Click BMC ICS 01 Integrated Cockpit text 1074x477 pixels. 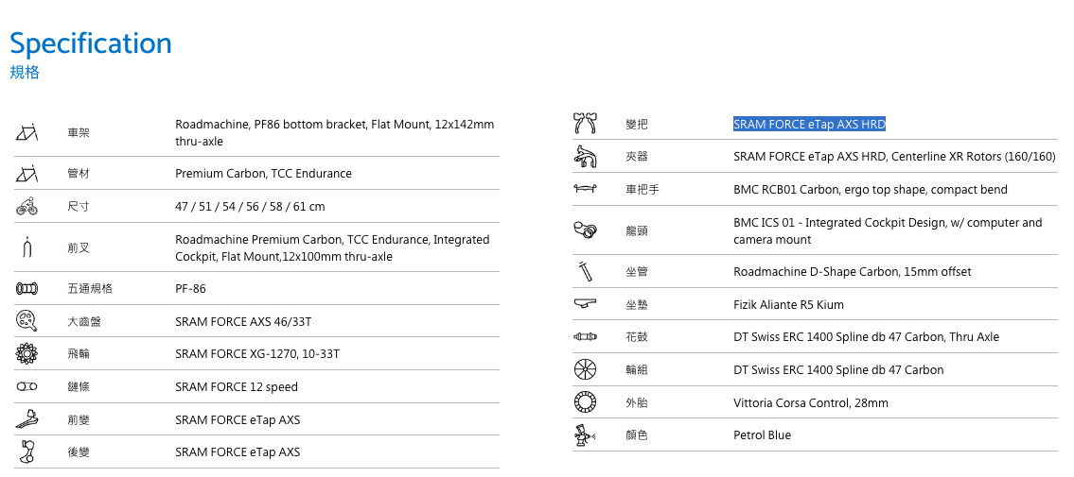[888, 231]
